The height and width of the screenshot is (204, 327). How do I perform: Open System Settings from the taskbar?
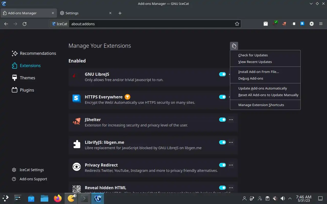coord(18,198)
